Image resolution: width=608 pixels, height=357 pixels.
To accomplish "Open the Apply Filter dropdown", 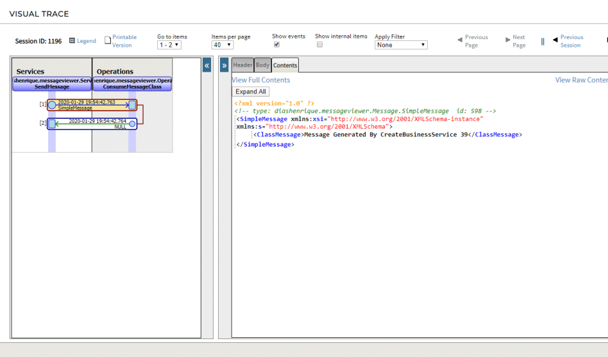I will click(x=401, y=45).
